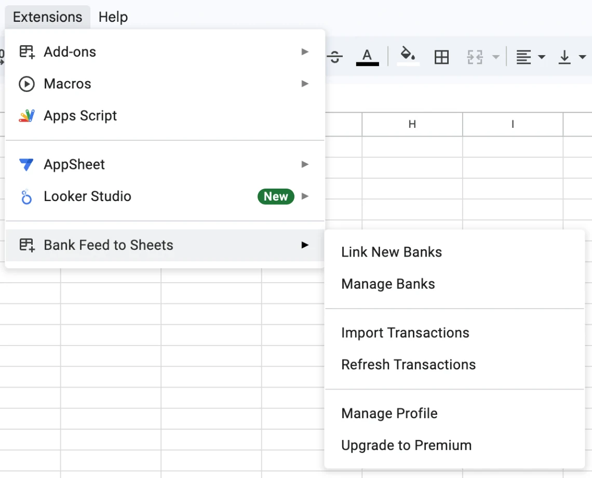Click the white fill color swatch bar
Image resolution: width=592 pixels, height=478 pixels.
tap(408, 64)
